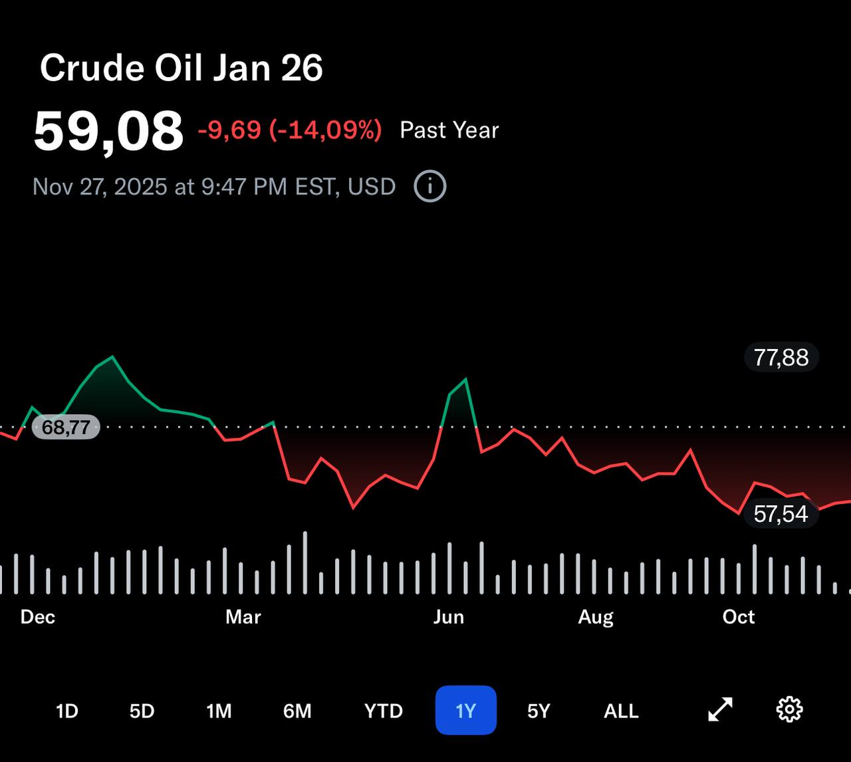Click the Past Year label

pyautogui.click(x=449, y=130)
